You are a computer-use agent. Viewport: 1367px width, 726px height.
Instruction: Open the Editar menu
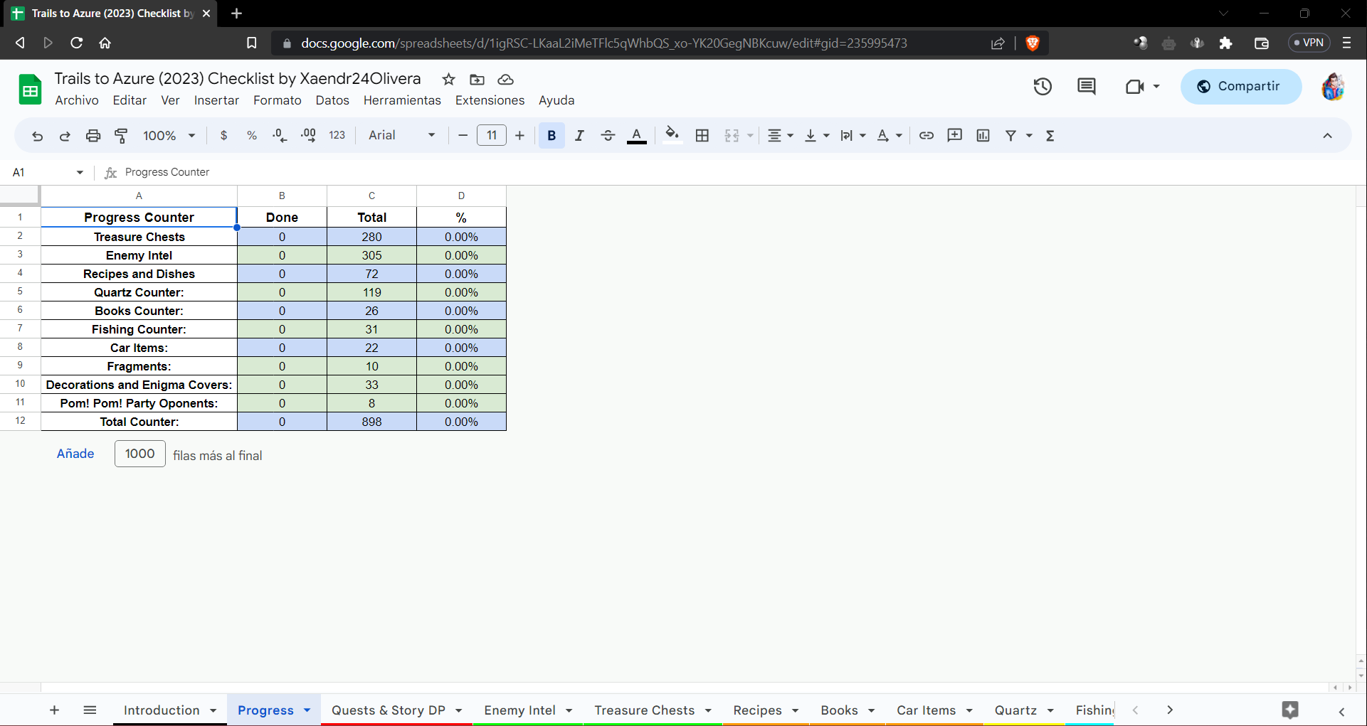pyautogui.click(x=130, y=101)
